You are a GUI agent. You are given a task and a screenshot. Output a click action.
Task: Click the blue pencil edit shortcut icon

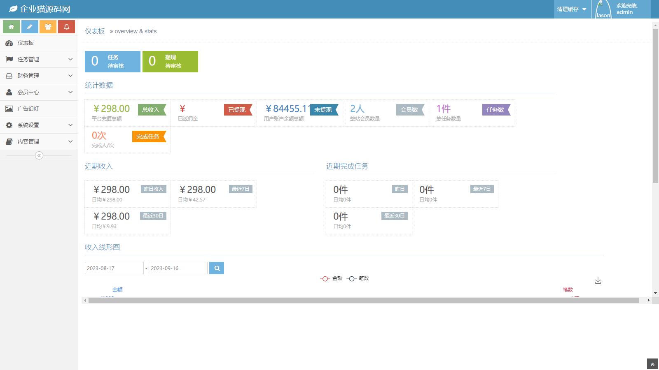[x=30, y=27]
